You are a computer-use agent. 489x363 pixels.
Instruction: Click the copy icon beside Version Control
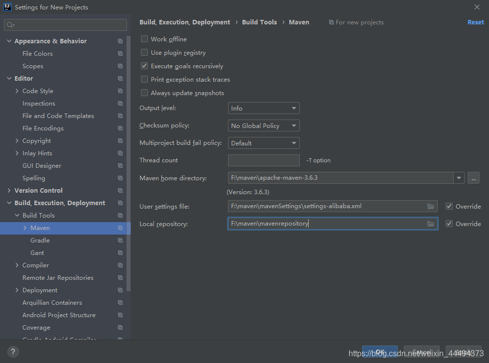pos(120,191)
